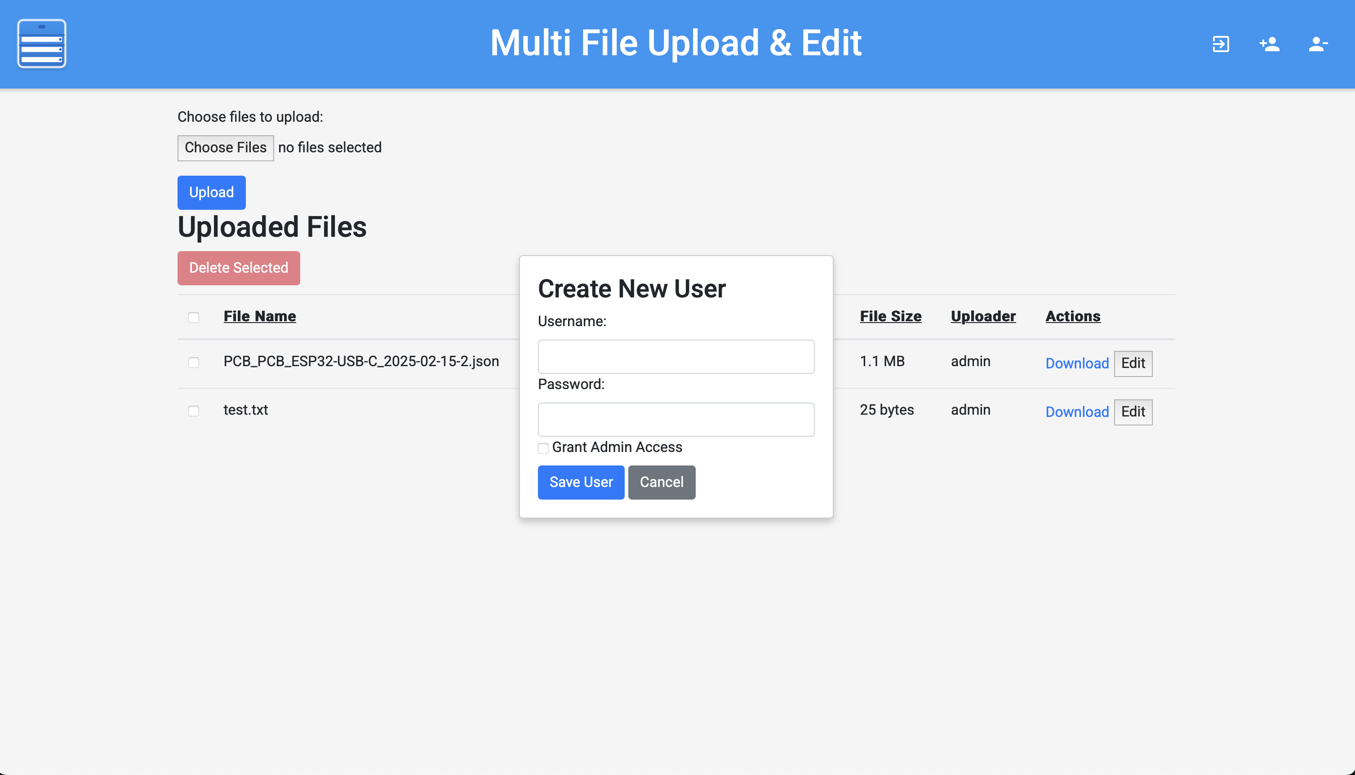Cancel the Create New User dialog
The image size is (1355, 775).
661,482
